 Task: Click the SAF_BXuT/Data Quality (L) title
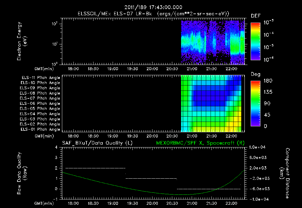coord(97,143)
